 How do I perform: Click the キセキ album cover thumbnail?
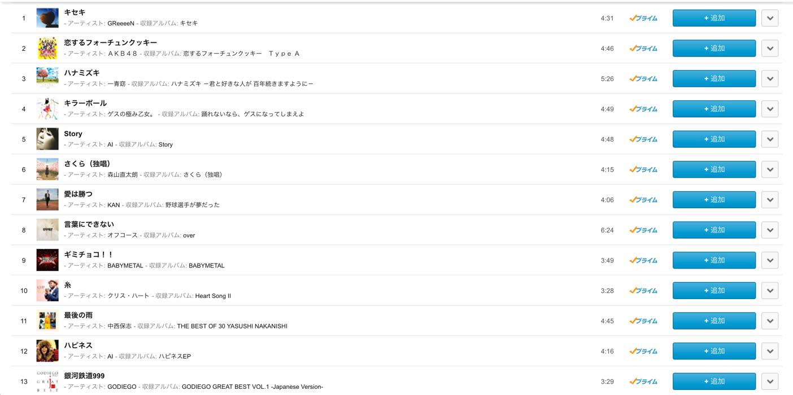[47, 18]
